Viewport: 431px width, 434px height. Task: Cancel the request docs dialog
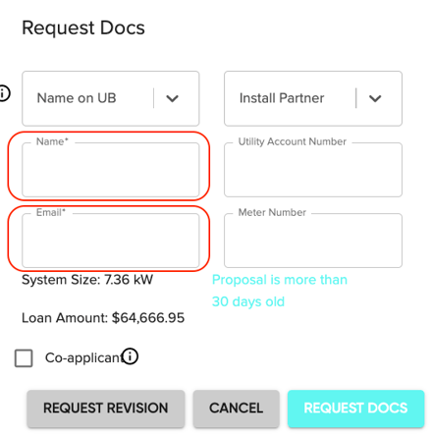coord(236,408)
